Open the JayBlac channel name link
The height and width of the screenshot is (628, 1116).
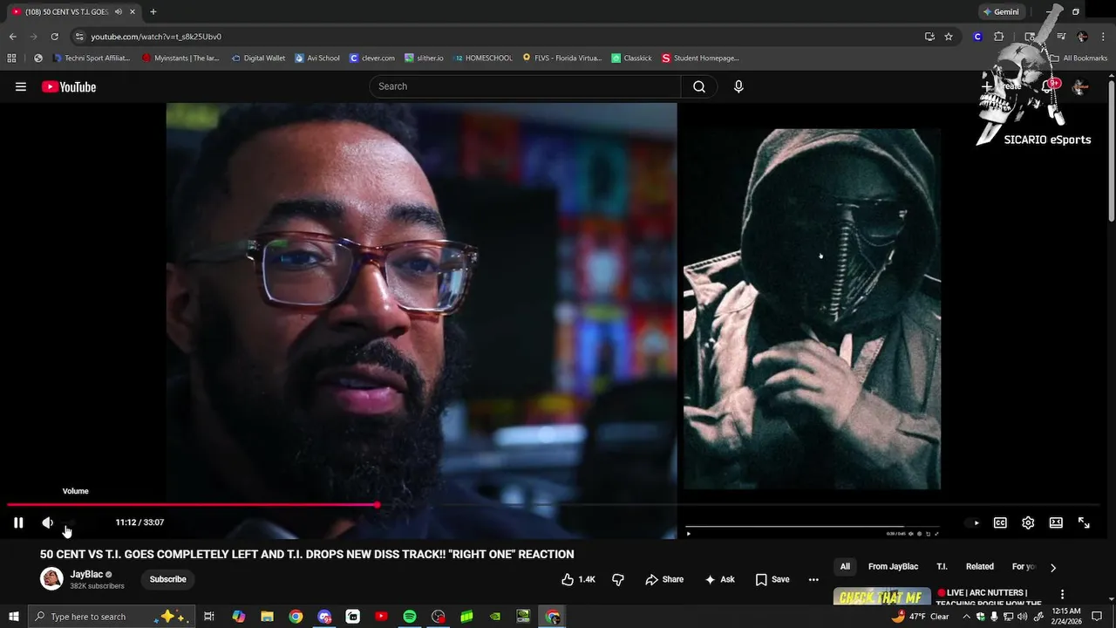click(x=86, y=574)
